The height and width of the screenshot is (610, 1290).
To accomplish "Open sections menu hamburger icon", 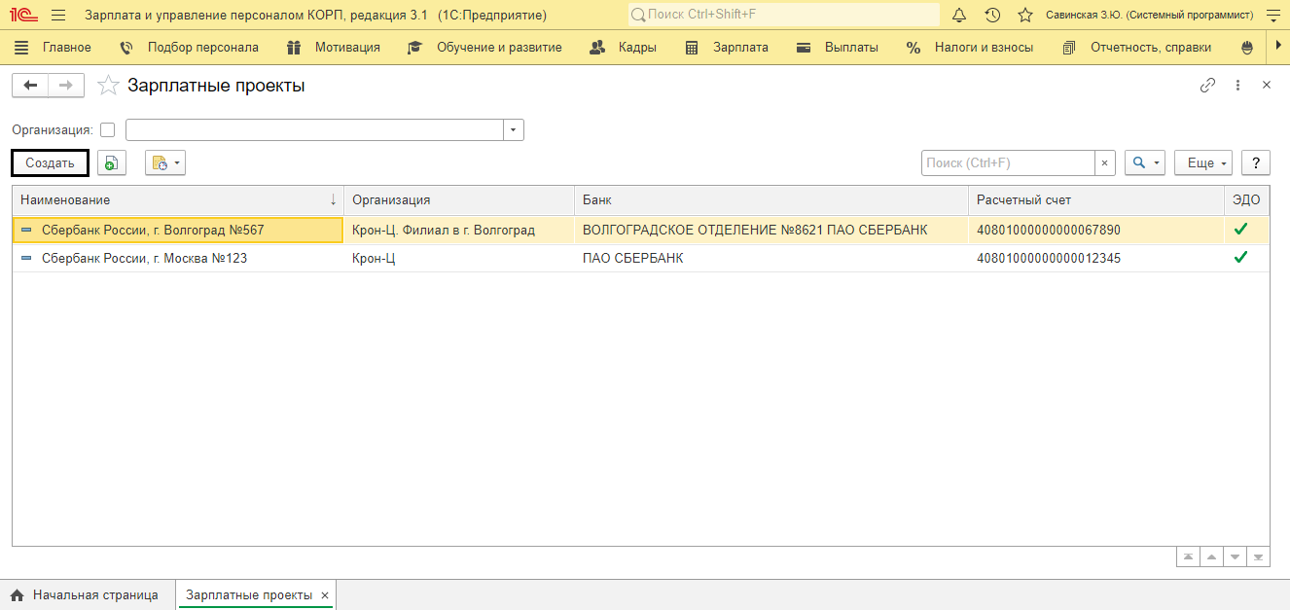I will point(58,16).
